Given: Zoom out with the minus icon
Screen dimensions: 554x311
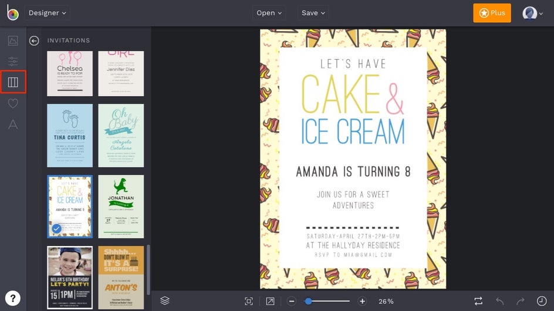Looking at the screenshot, I should 292,301.
